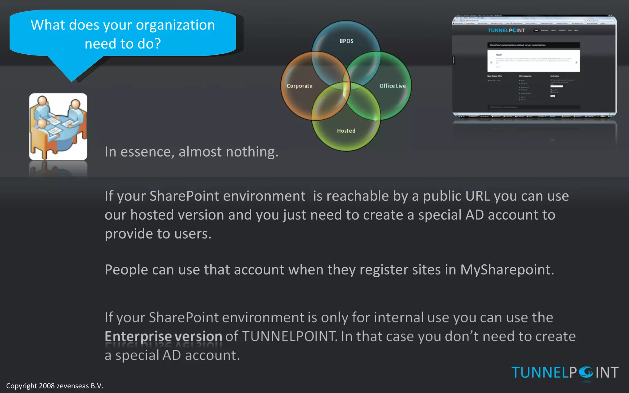Click the TUNNELPOINT logo inside the website screenshot
This screenshot has height=393, width=629.
506,30
